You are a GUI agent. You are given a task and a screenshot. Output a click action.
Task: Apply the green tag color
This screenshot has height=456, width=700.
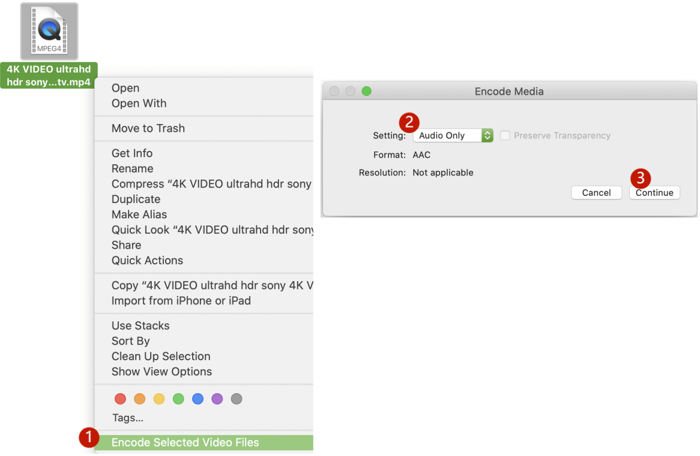pyautogui.click(x=178, y=399)
